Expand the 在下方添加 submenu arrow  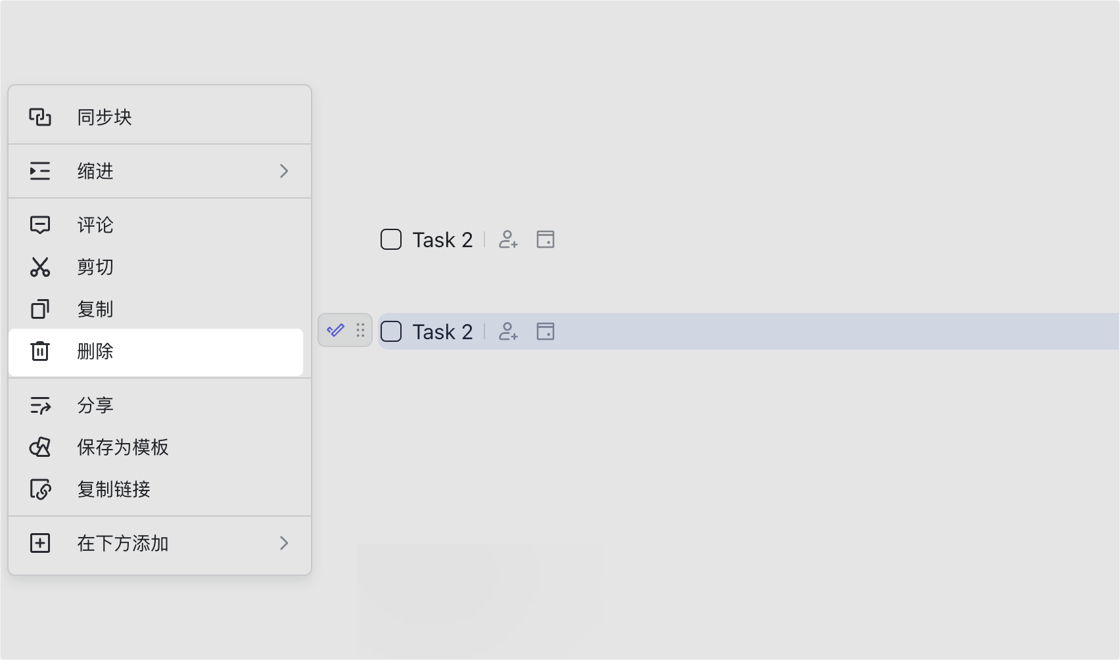pos(284,543)
